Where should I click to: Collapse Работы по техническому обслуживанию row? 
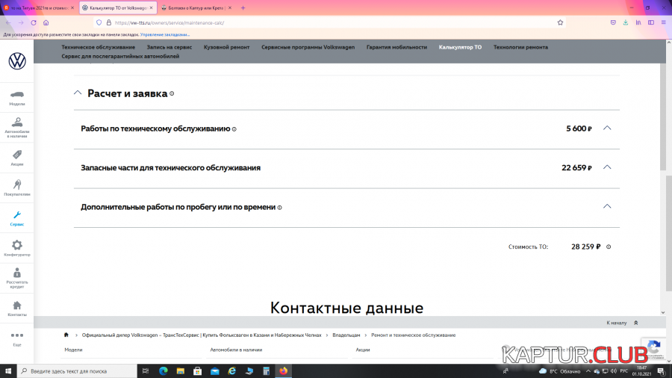tap(607, 128)
